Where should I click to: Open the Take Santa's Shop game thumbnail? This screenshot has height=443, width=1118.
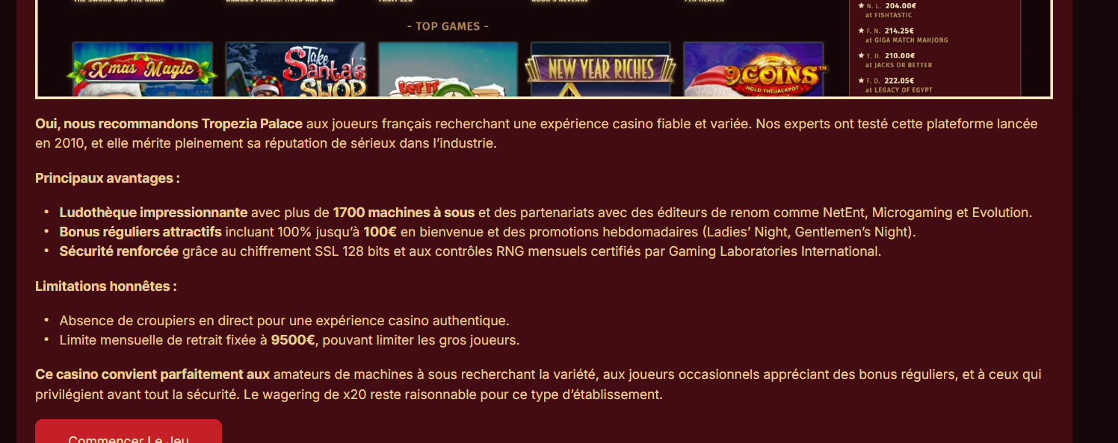(295, 69)
